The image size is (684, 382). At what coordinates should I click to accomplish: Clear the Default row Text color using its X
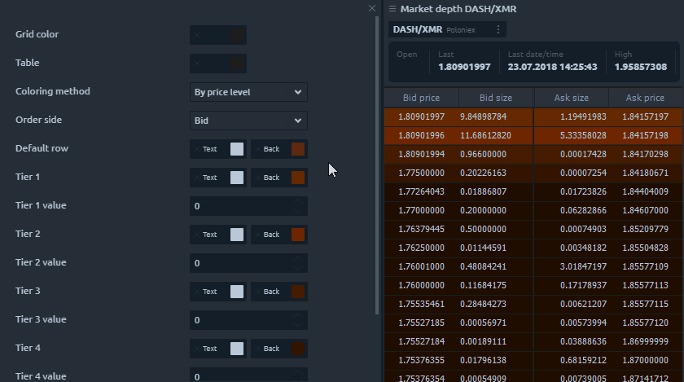click(196, 149)
